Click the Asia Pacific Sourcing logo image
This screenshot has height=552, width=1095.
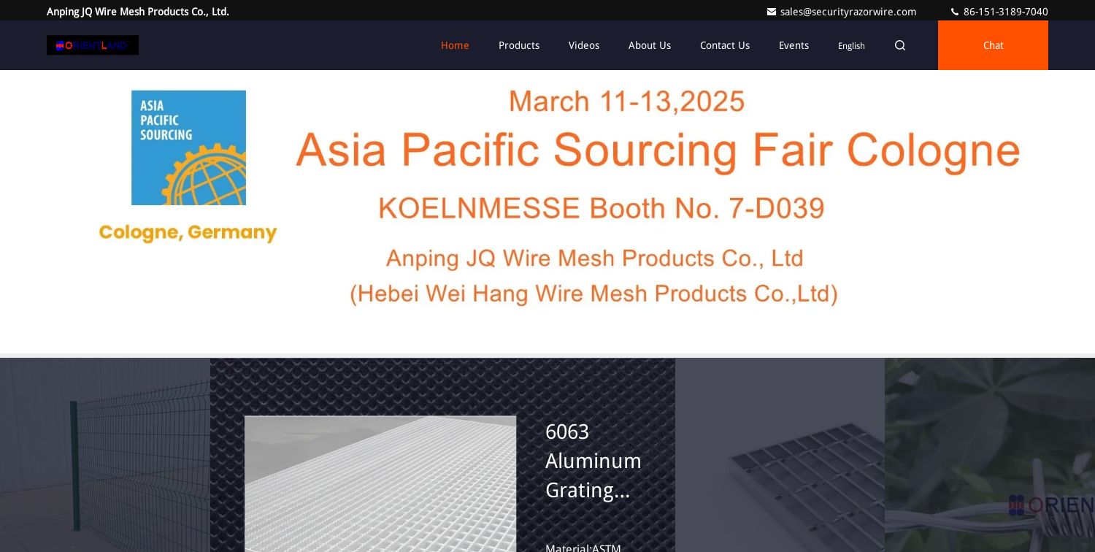188,147
